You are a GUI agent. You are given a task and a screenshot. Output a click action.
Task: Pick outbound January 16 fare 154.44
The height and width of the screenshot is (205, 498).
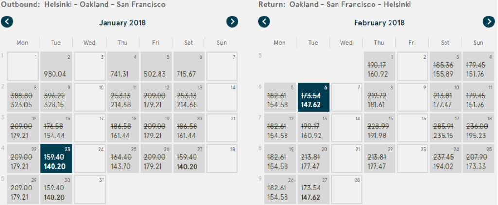click(x=56, y=127)
